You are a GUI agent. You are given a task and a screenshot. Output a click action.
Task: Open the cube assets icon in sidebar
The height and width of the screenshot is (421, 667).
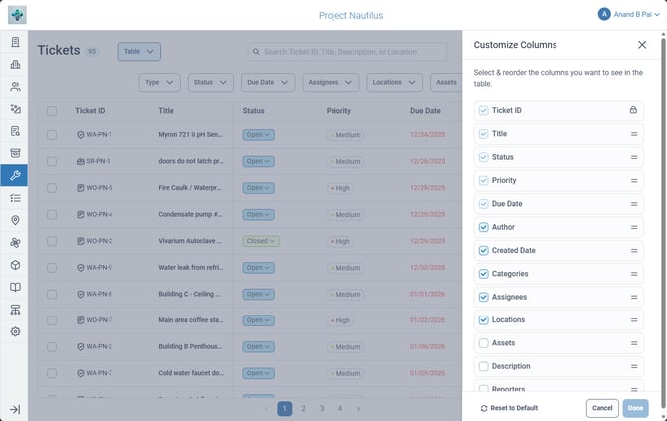tap(15, 265)
